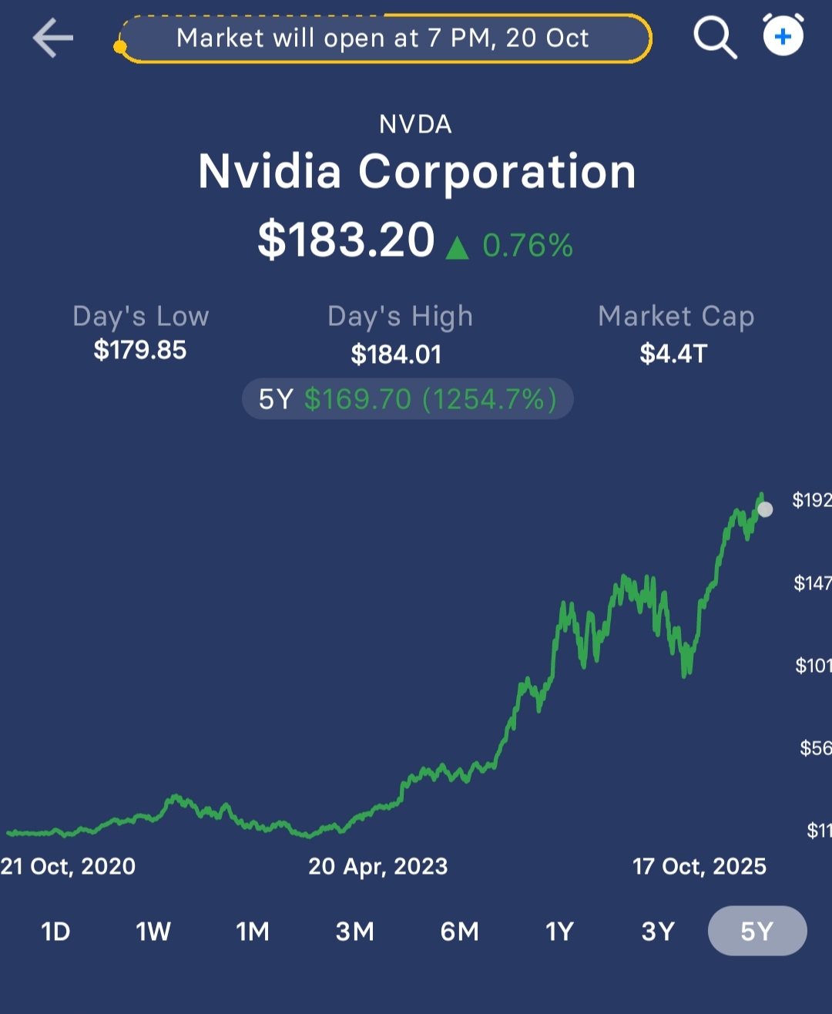
Task: Switch to the 6M range
Action: 459,932
